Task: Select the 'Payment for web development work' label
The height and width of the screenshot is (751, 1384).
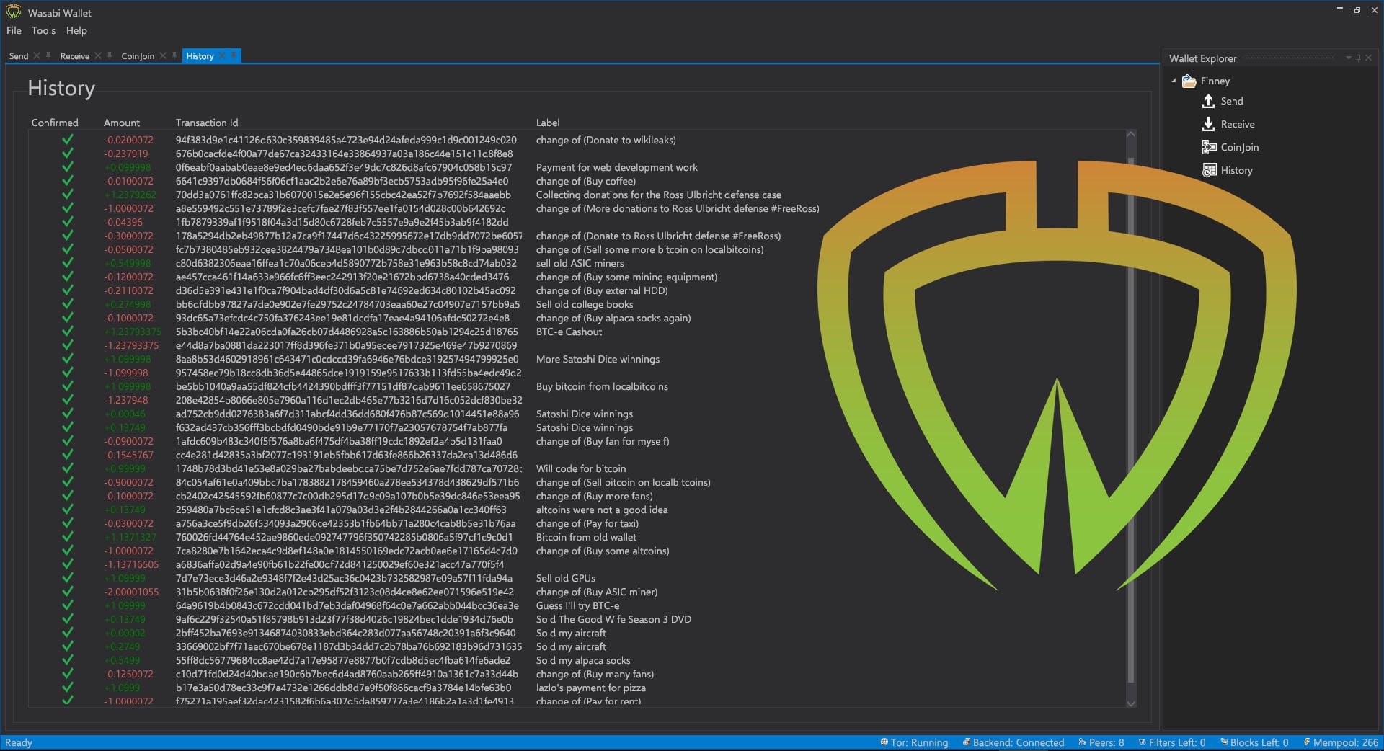Action: click(617, 167)
